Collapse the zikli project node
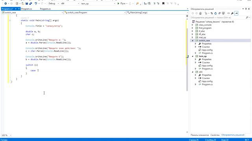 point(193,72)
